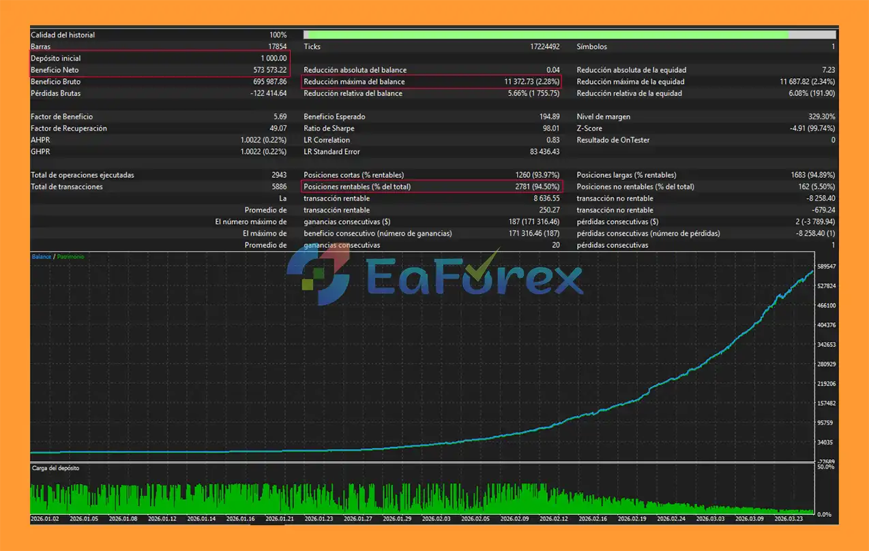
Task: Click the green history quality progress bar
Action: tap(546, 35)
